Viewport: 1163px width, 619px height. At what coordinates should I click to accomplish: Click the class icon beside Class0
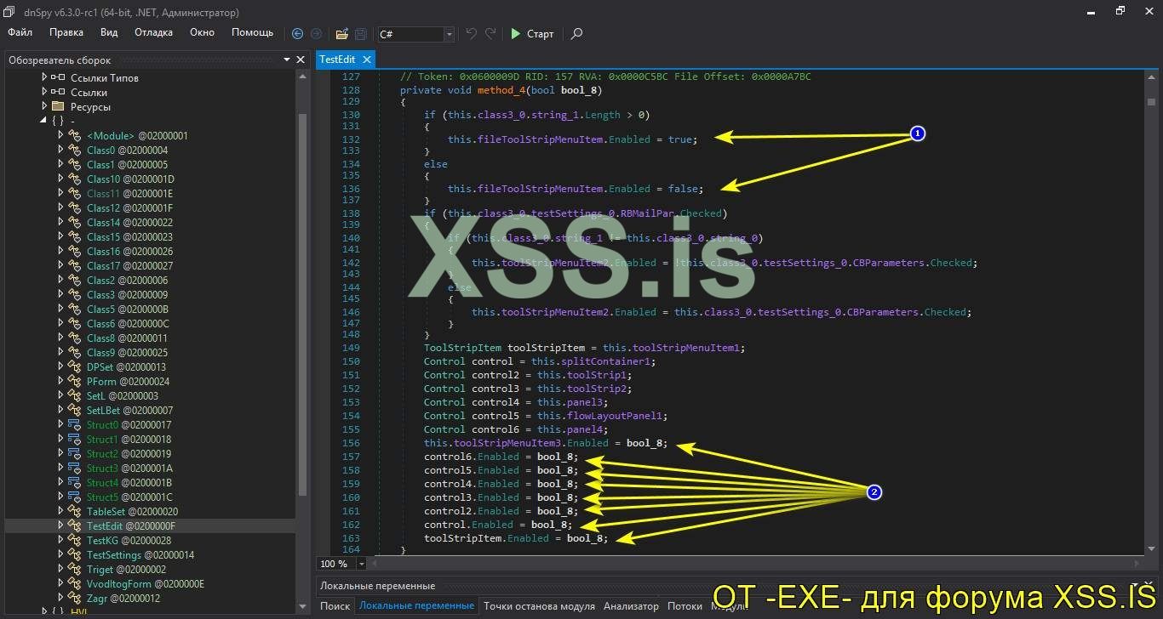pos(74,150)
